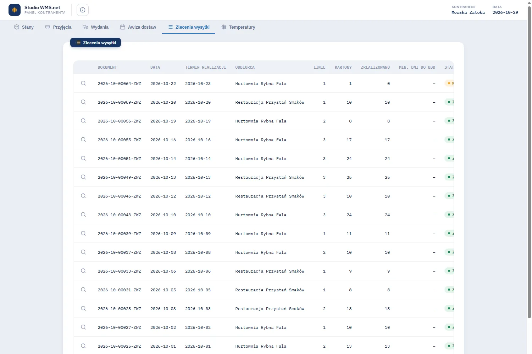Go to the Wydania tab

(95, 27)
